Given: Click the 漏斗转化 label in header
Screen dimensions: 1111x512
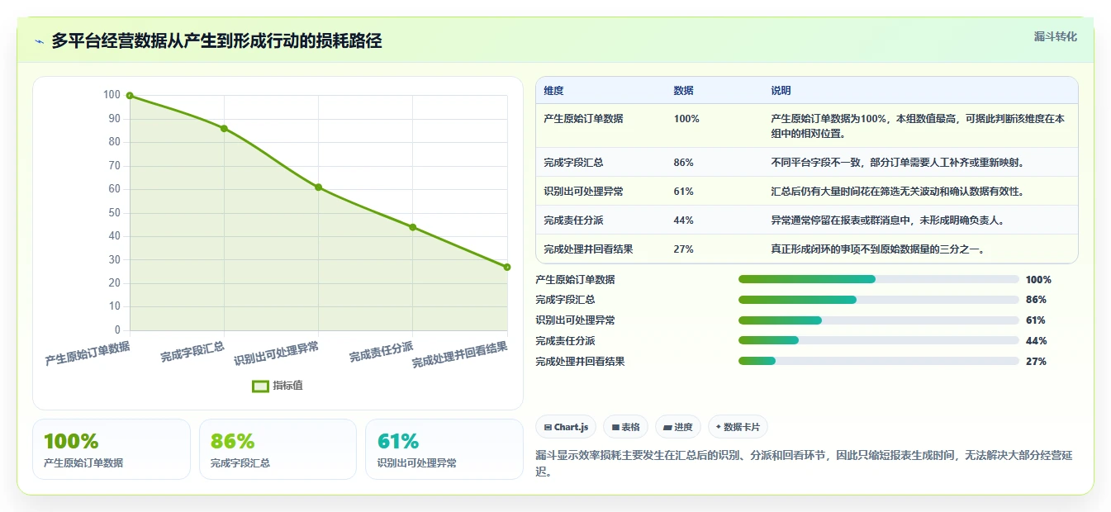Looking at the screenshot, I should coord(1056,37).
